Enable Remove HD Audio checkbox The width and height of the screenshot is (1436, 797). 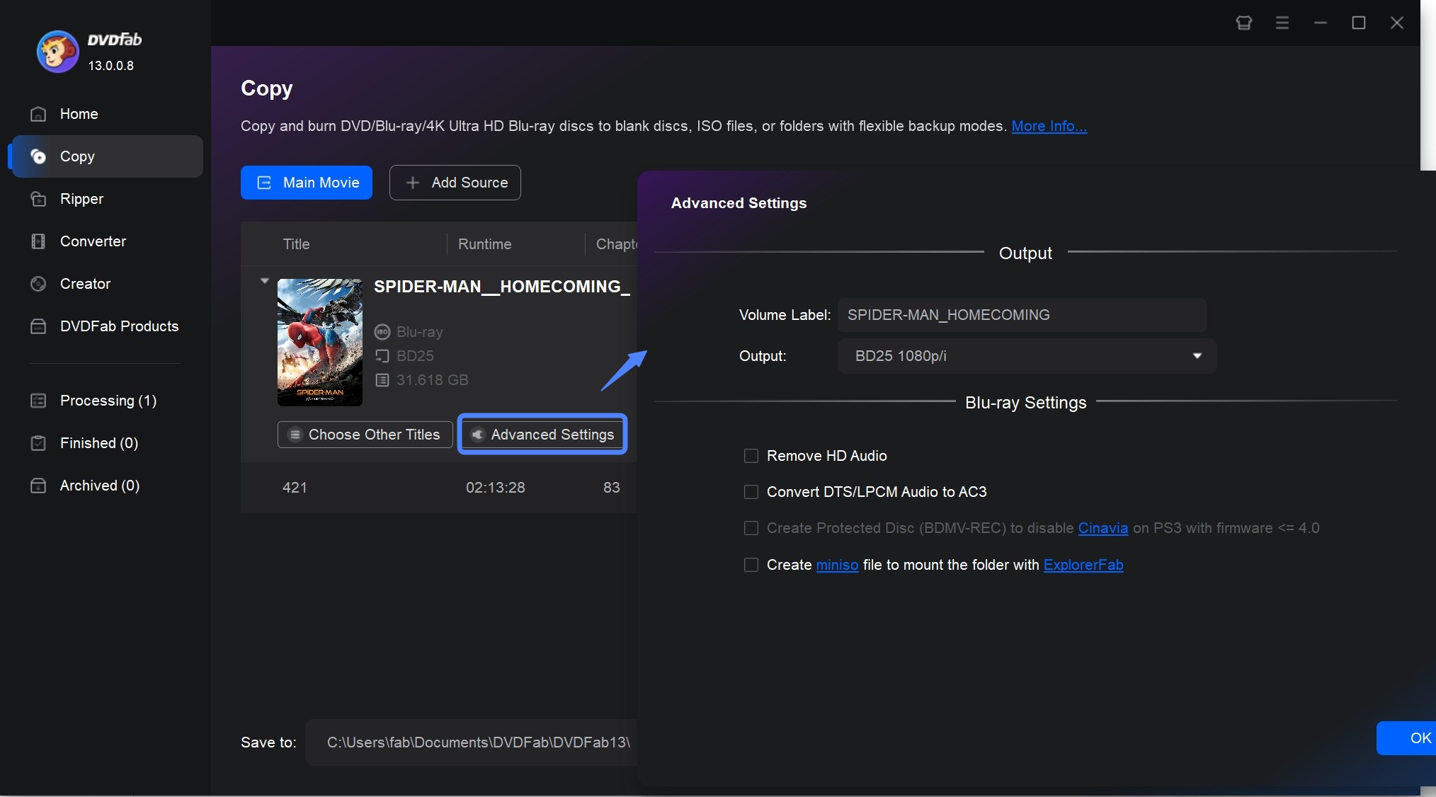coord(751,455)
